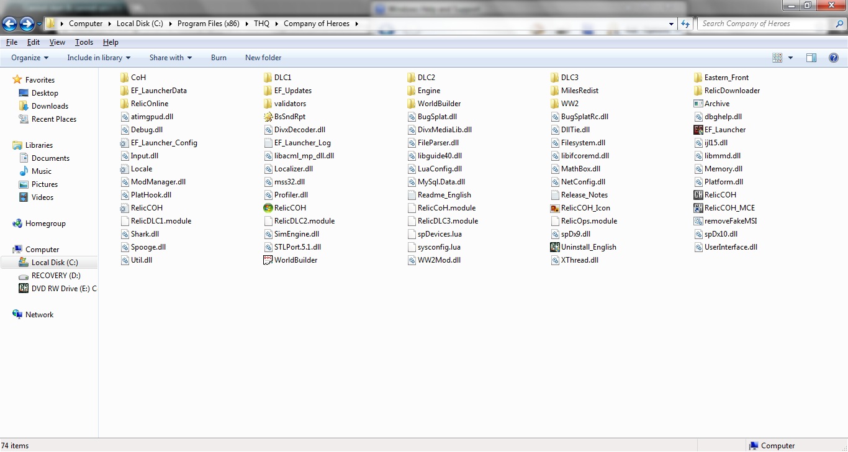Expand the breadcrumb arrow after Program Files (x86)

tap(246, 24)
